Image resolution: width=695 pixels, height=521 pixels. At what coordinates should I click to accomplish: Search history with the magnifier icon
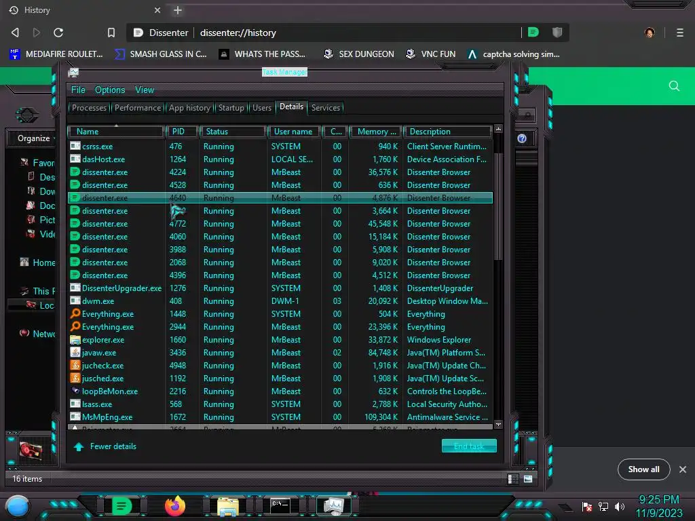pyautogui.click(x=674, y=86)
